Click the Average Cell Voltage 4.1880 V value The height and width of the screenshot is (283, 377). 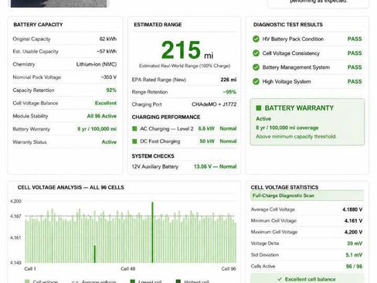352,210
